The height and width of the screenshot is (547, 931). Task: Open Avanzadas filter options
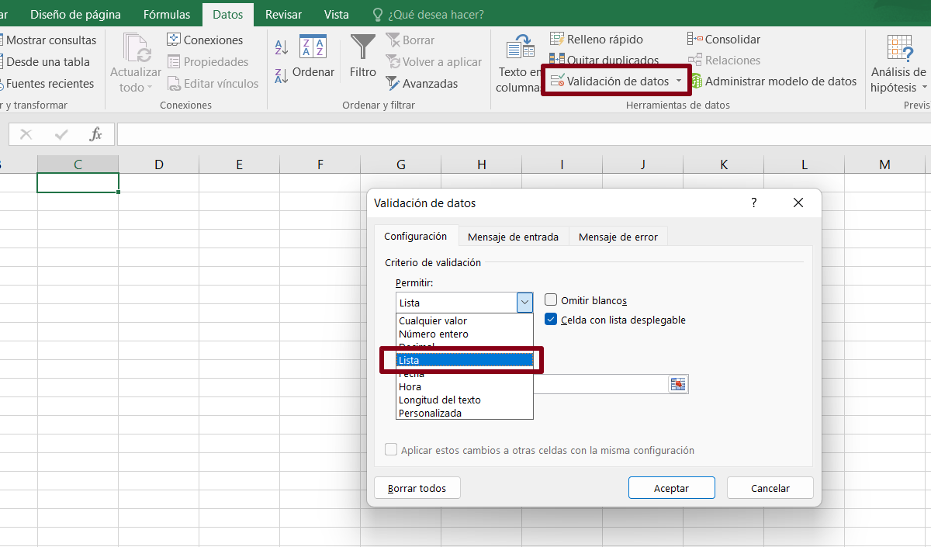click(422, 84)
